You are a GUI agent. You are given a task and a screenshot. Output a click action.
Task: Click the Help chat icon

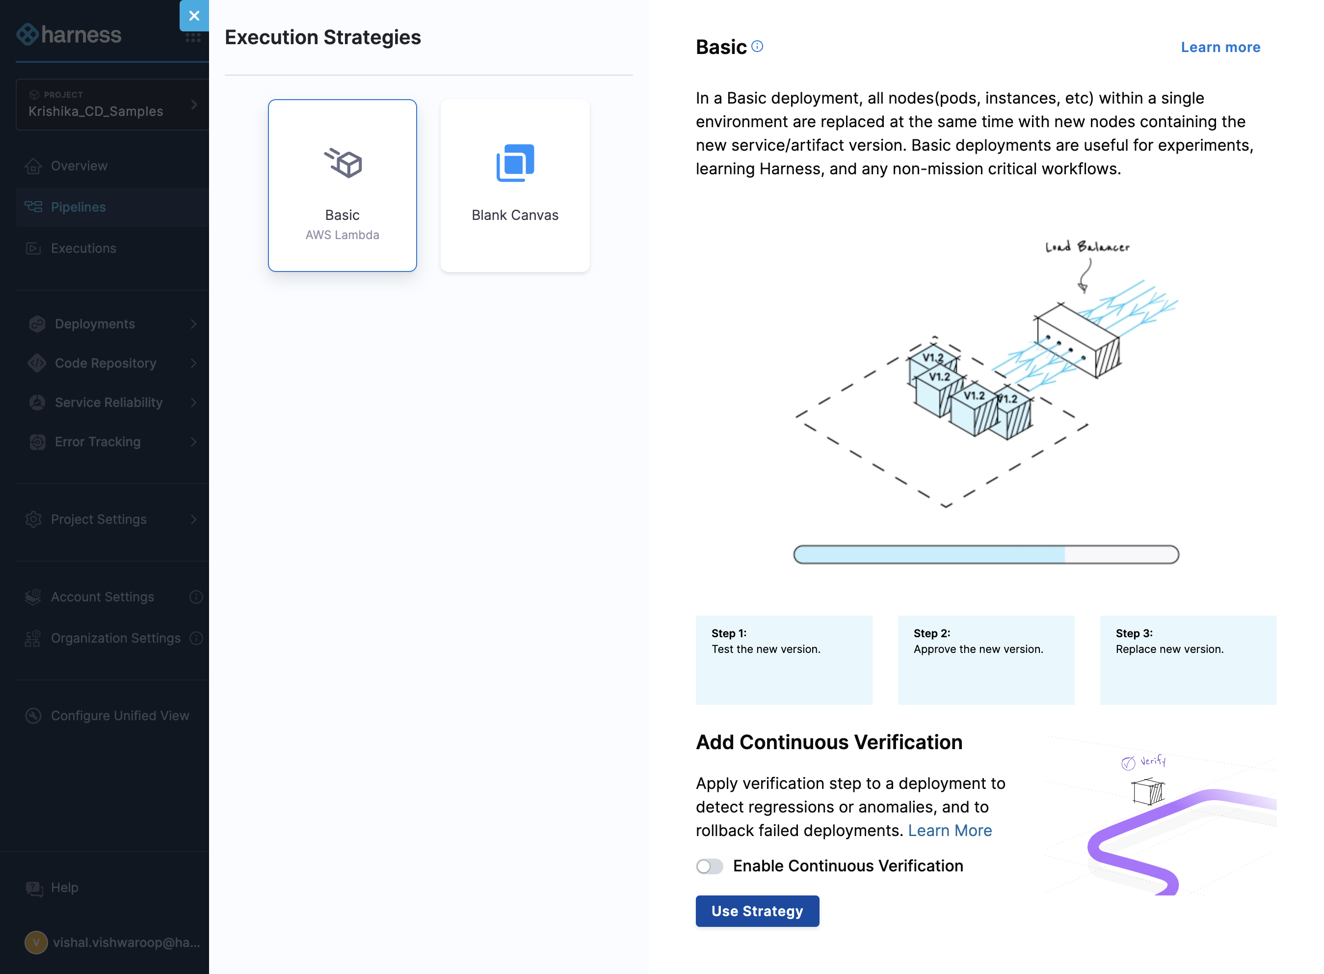click(33, 888)
